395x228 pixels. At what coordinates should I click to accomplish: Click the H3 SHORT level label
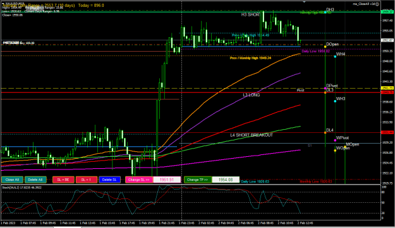point(250,14)
